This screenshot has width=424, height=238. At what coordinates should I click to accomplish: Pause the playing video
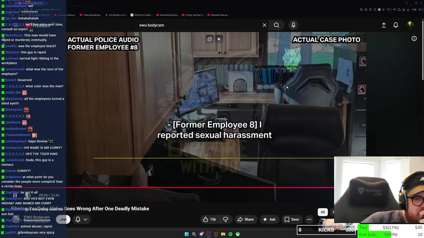[15, 195]
